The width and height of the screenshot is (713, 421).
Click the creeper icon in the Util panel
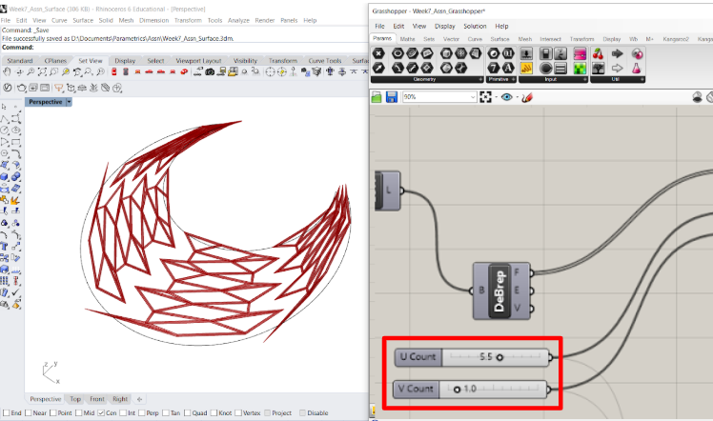click(598, 69)
